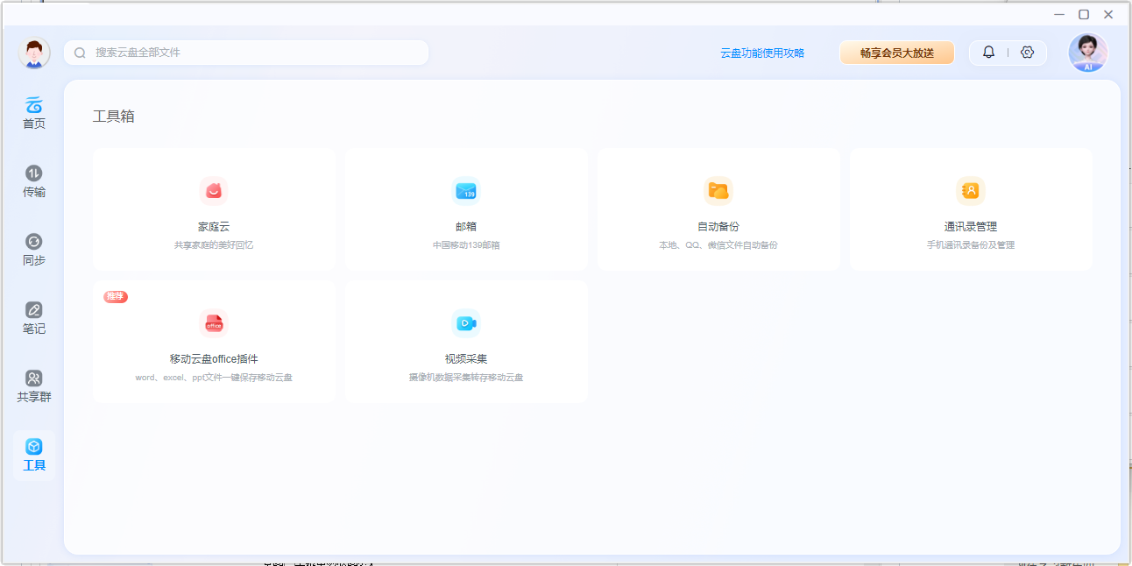1132x566 pixels.
Task: Open 通讯录管理 tool title
Action: click(x=971, y=226)
